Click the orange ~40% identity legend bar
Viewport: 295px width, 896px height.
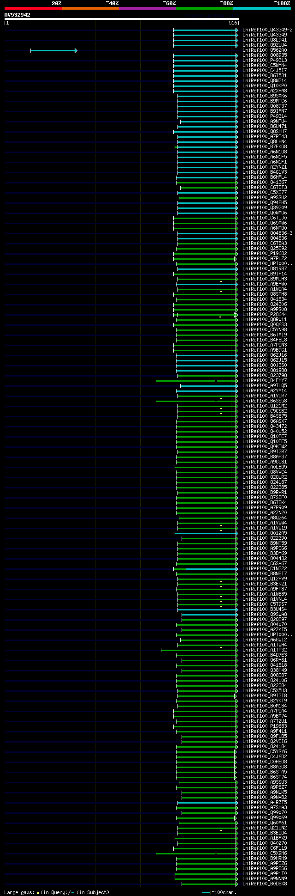click(90, 8)
